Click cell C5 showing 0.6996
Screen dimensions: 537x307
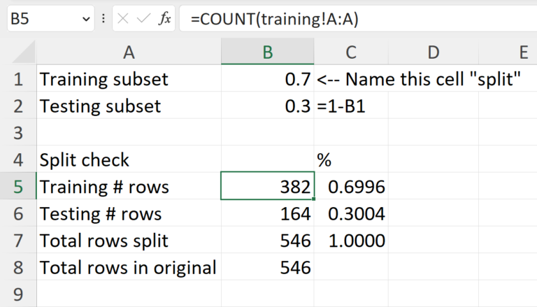351,187
